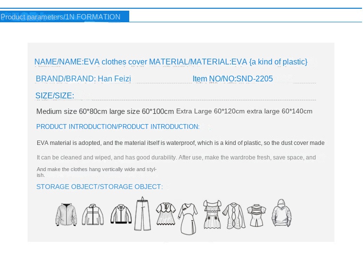Viewport: 363px width, 253px height.
Task: Select the long trousers icon
Action: 142,213
